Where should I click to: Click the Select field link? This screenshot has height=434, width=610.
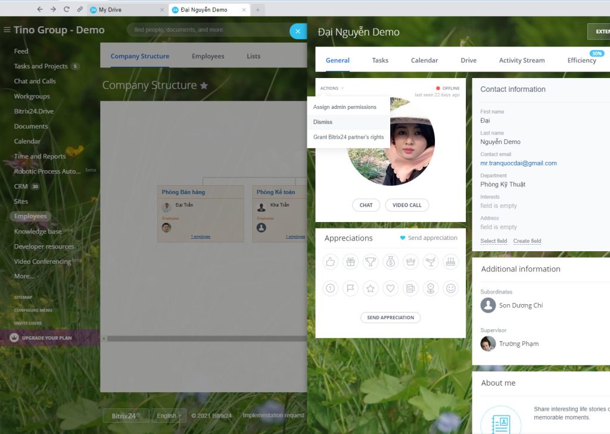(x=494, y=241)
